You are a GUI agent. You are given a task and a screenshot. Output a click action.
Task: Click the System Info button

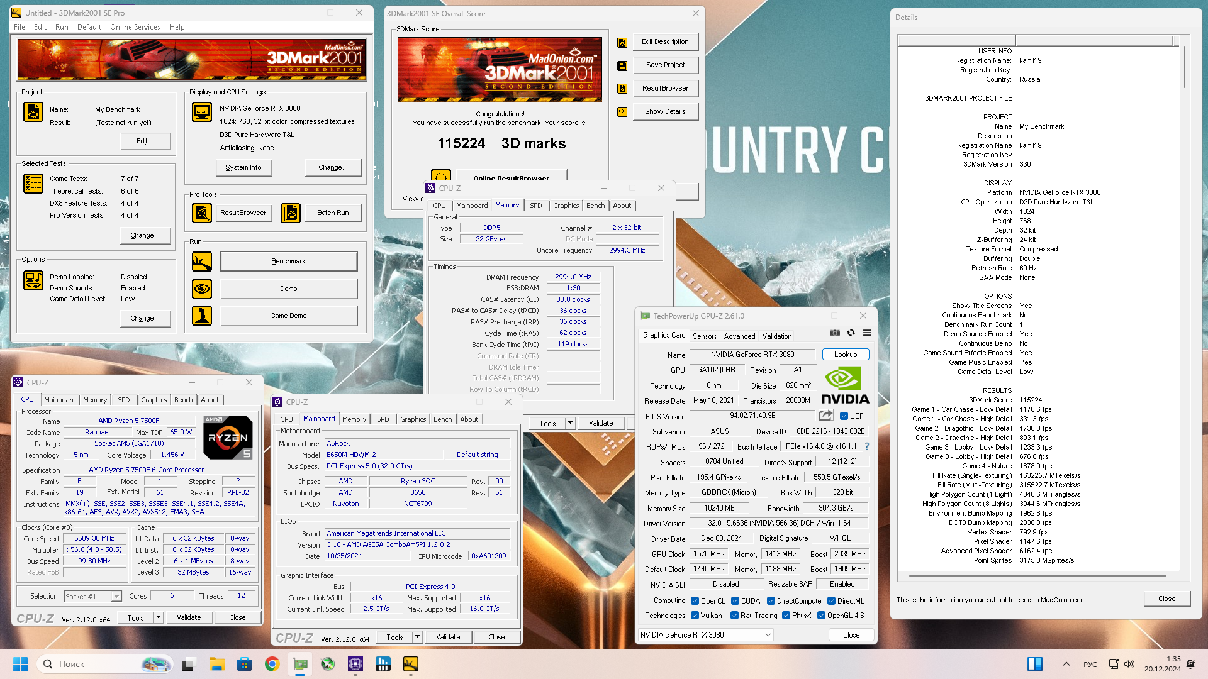(x=243, y=167)
